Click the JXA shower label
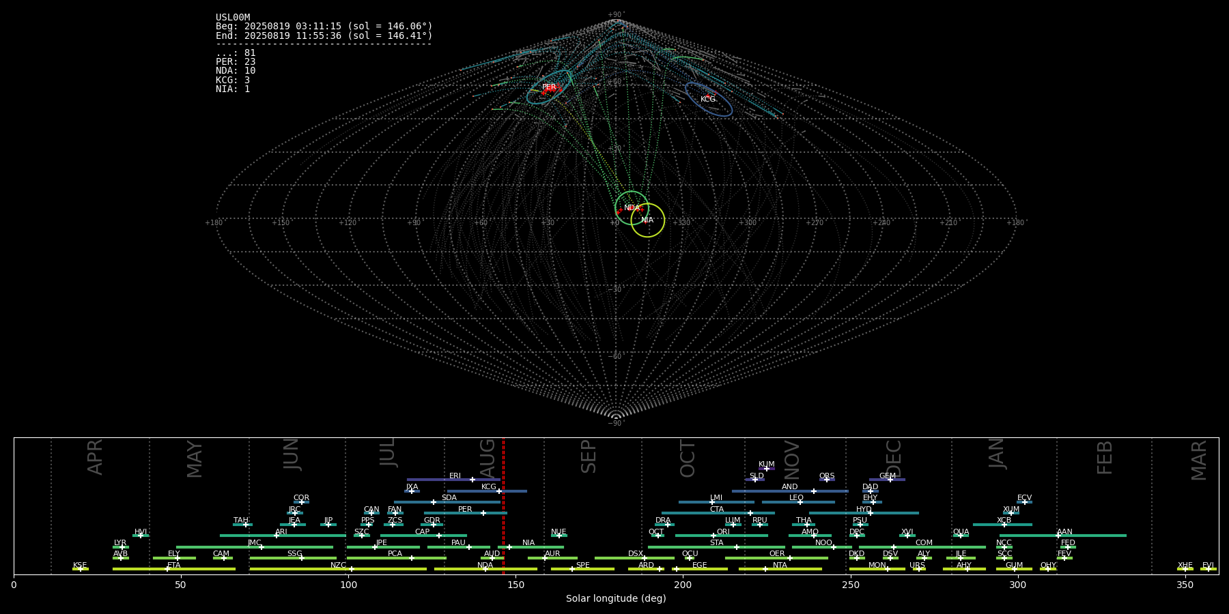 point(412,487)
